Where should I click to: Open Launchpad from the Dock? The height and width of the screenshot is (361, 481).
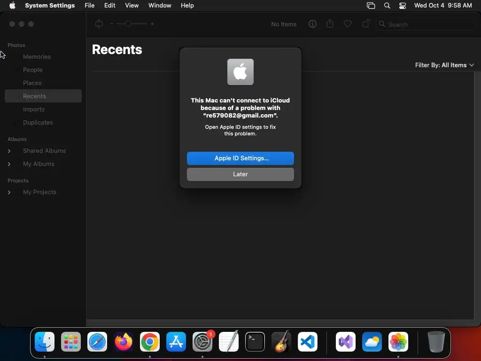71,342
